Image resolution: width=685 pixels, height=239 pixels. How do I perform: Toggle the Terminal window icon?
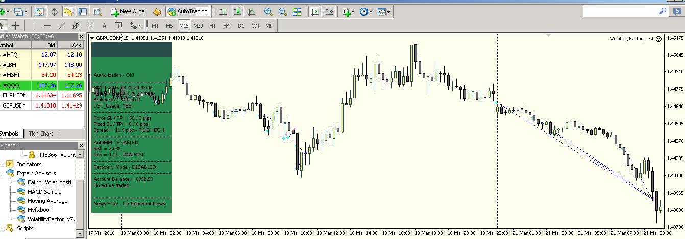83,11
